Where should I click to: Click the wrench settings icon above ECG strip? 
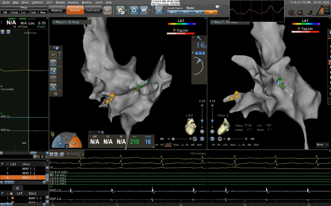tap(52, 154)
